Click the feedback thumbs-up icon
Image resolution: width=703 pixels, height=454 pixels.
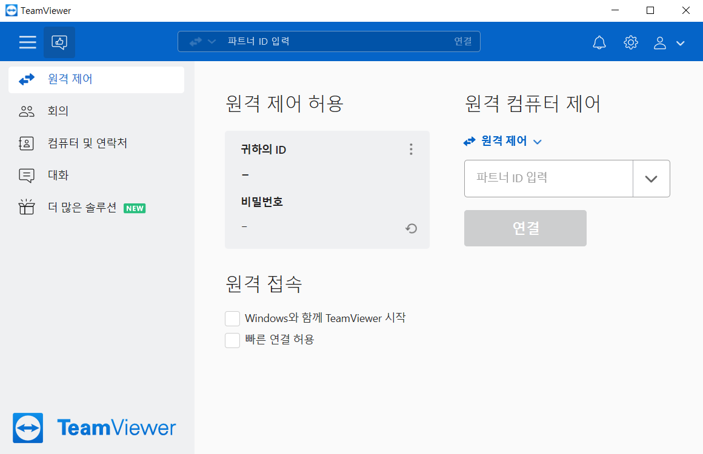tap(59, 42)
